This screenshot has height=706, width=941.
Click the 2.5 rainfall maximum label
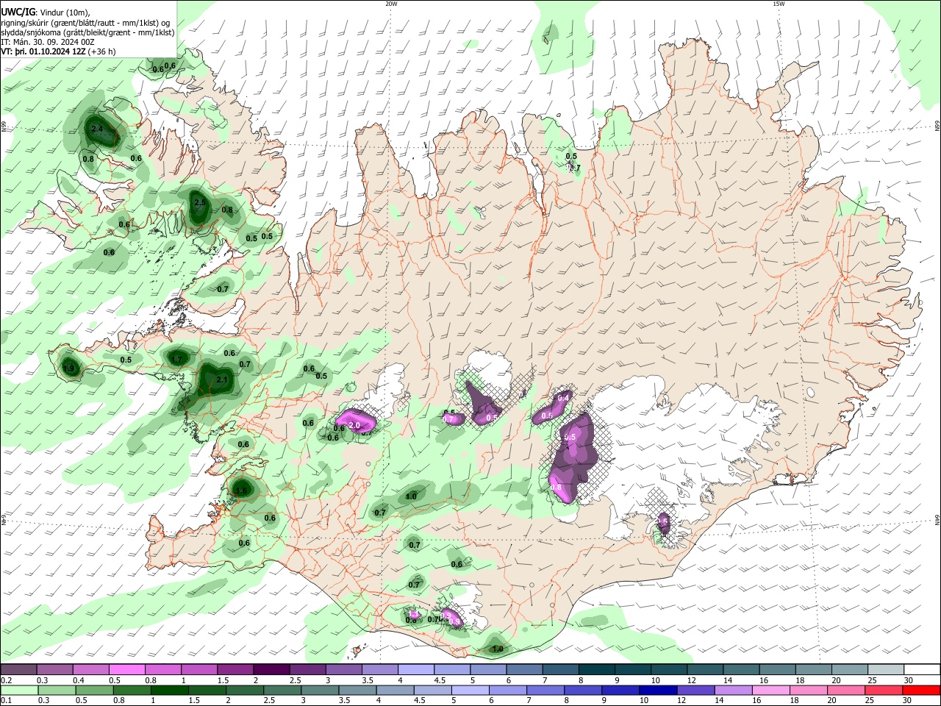click(199, 202)
